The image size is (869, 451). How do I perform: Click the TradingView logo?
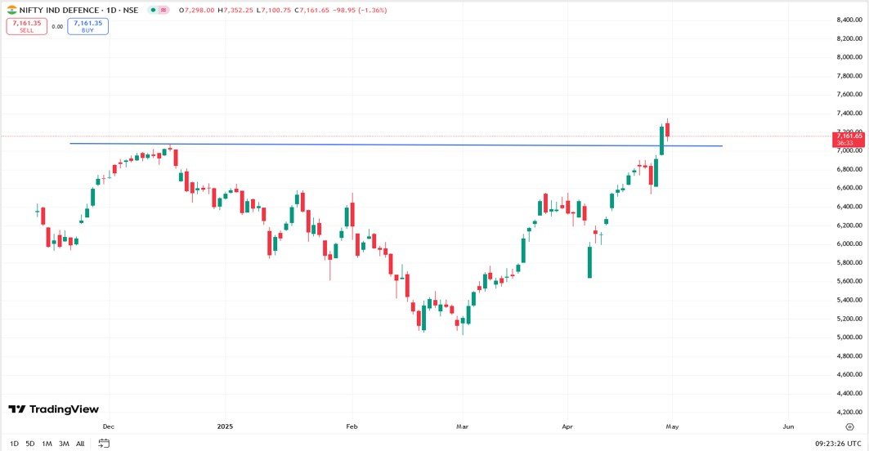pyautogui.click(x=54, y=409)
